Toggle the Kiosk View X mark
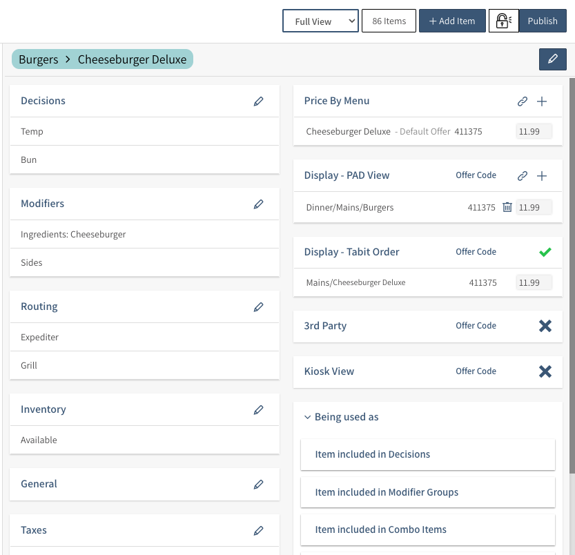Image resolution: width=575 pixels, height=555 pixels. click(545, 371)
